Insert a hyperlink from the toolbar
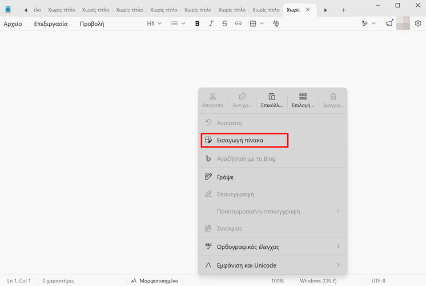Viewport: 426px width, 286px height. click(238, 23)
